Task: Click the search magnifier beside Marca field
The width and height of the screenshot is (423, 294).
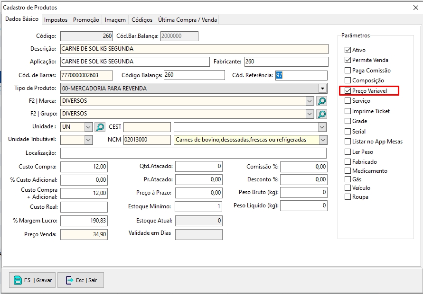Action: point(322,101)
